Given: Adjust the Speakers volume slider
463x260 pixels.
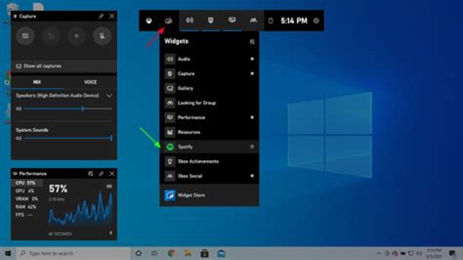Looking at the screenshot, I should pyautogui.click(x=68, y=109).
